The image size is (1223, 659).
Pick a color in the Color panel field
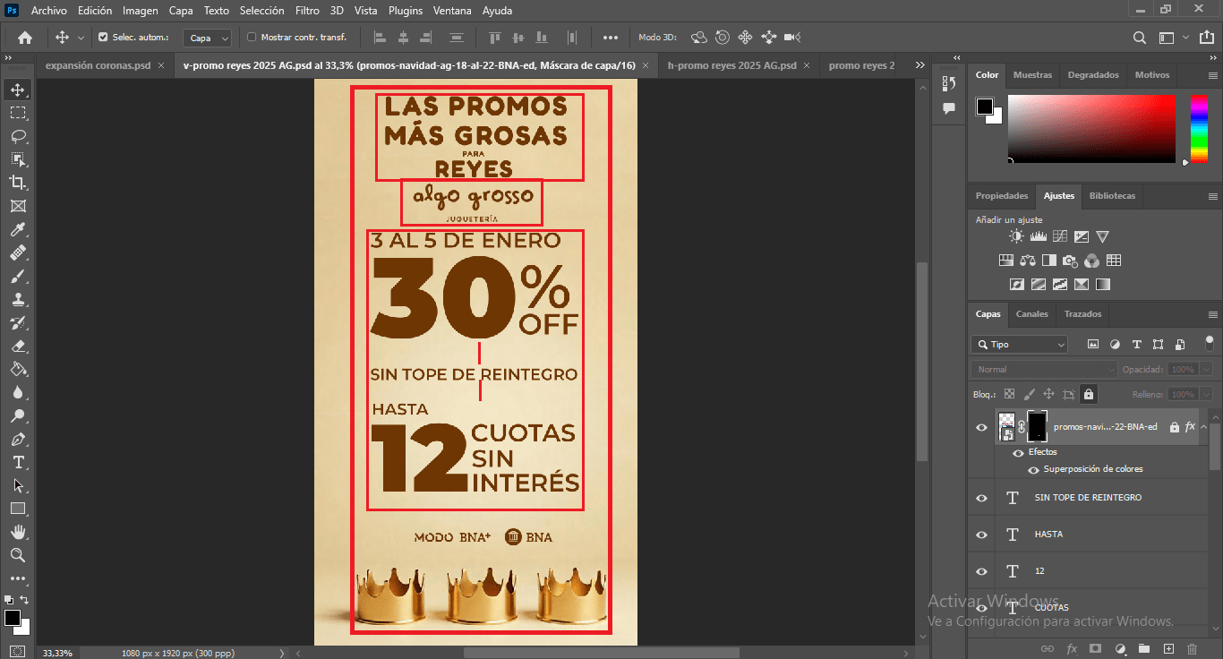pyautogui.click(x=1091, y=128)
